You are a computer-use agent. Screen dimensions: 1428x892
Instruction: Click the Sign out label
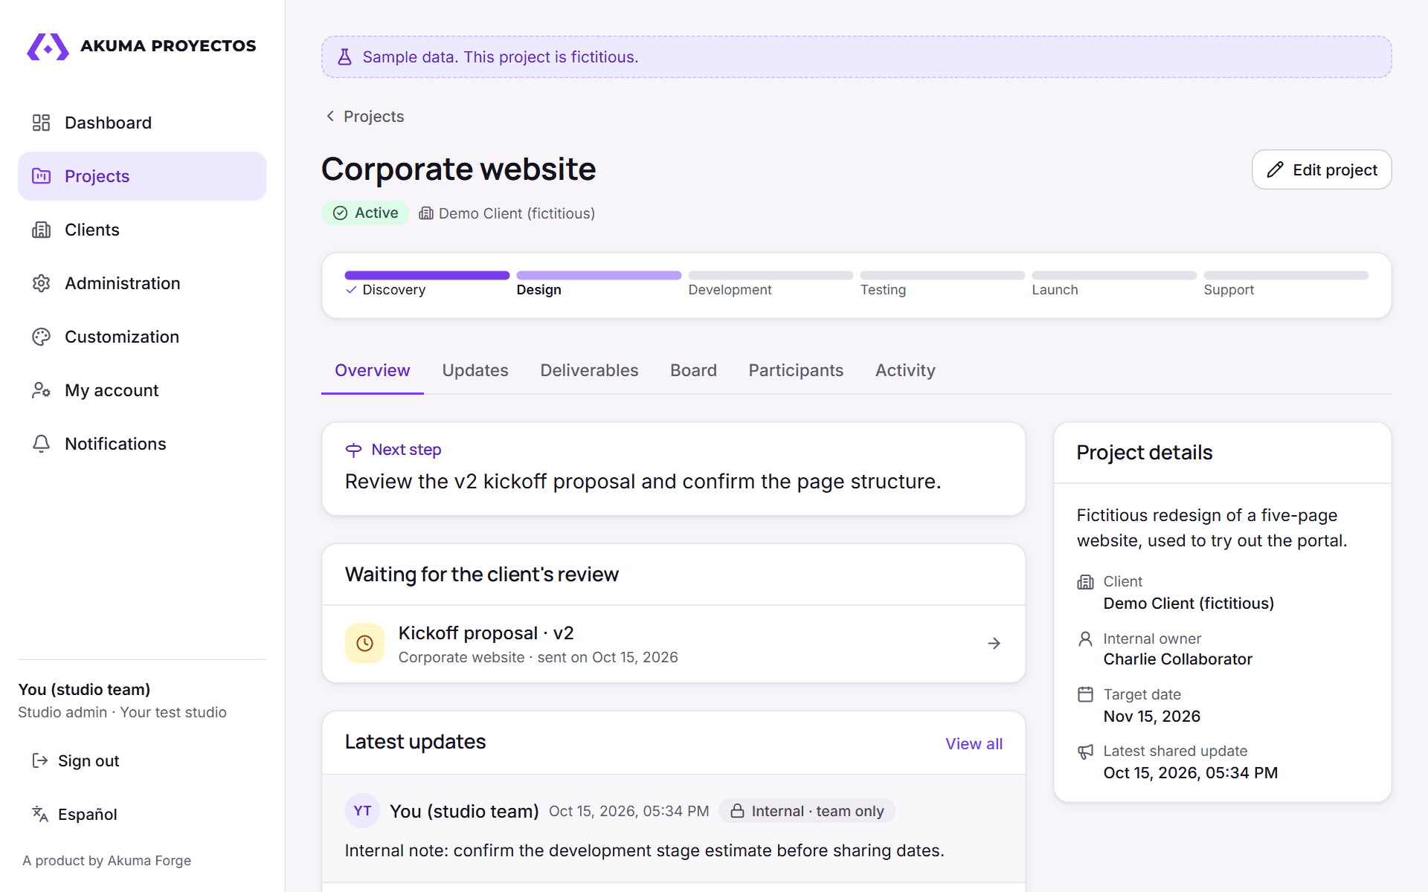(x=89, y=760)
